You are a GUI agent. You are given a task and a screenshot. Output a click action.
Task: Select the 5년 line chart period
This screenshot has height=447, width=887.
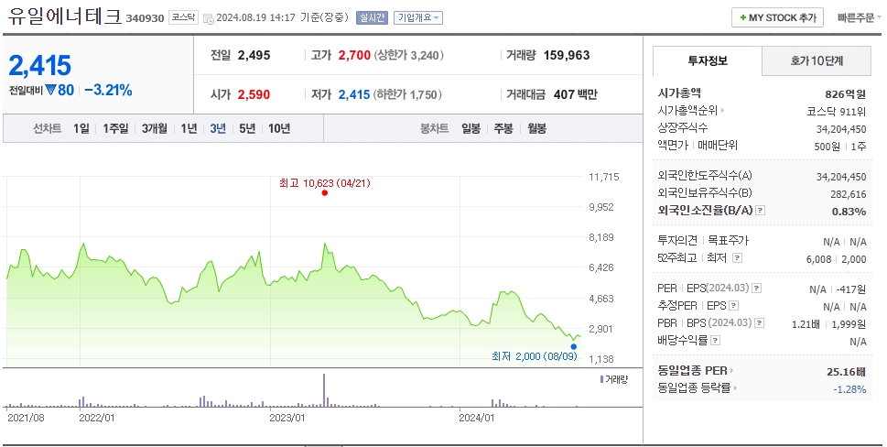(247, 128)
